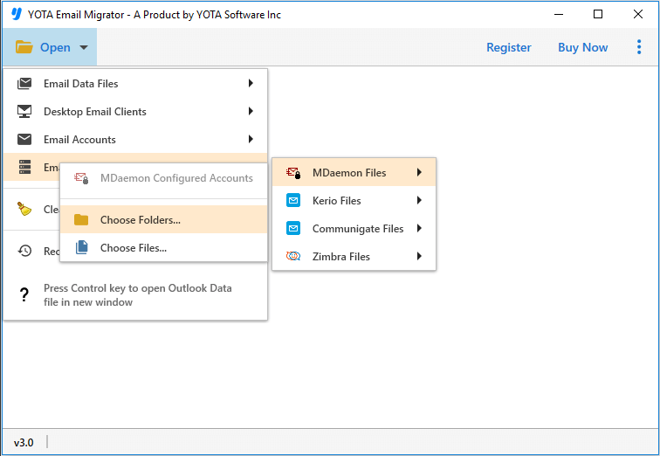
Task: Click the broom cleanup icon
Action: pos(24,209)
